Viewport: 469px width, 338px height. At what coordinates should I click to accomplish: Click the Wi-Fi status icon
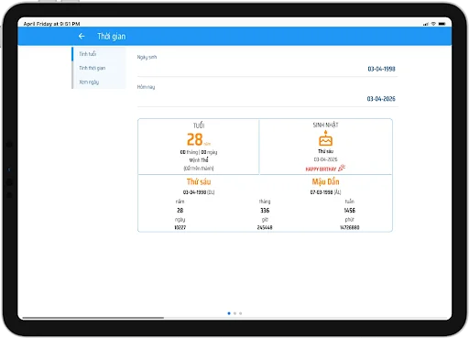pos(433,24)
